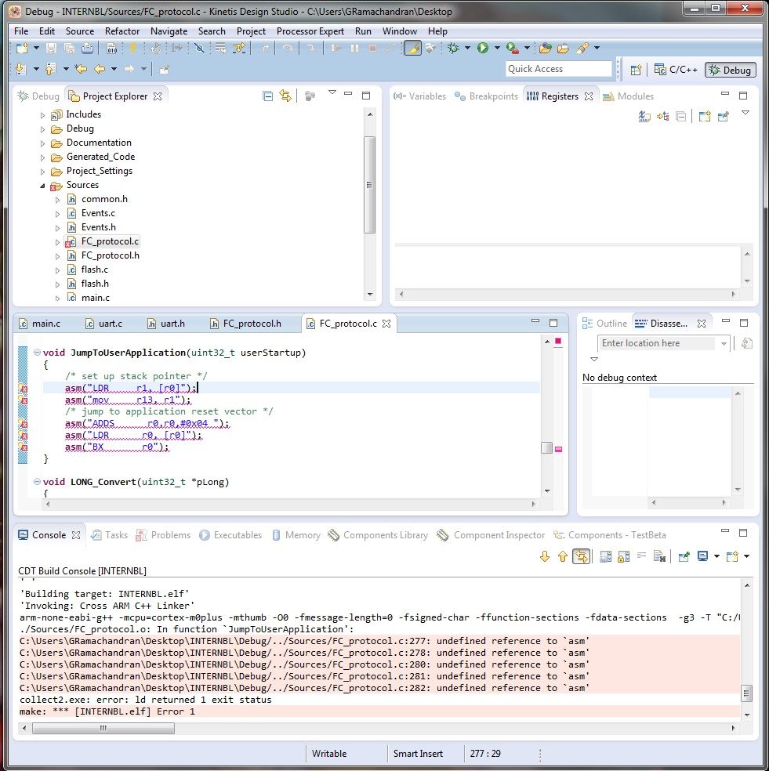
Task: Click the Pin Console icon
Action: [684, 556]
